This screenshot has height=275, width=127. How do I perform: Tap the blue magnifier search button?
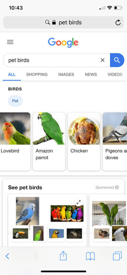[117, 60]
